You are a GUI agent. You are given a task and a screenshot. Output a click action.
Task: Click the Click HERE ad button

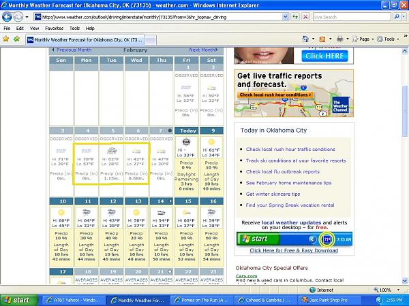coord(324,56)
